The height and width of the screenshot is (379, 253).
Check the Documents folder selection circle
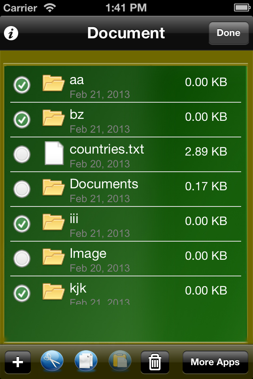click(22, 189)
